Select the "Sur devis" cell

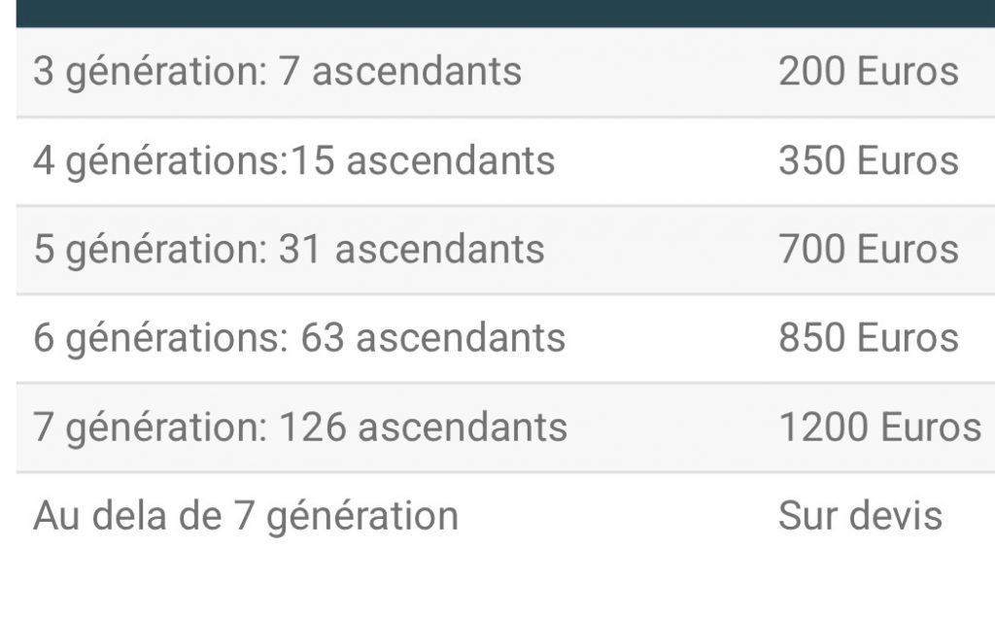coord(860,516)
